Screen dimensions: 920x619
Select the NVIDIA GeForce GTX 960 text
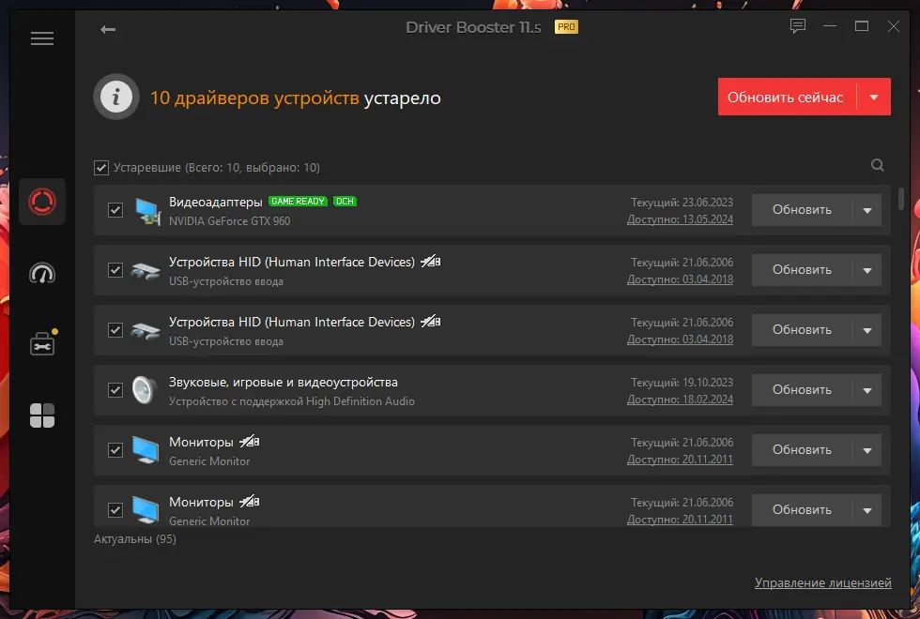[x=229, y=221]
